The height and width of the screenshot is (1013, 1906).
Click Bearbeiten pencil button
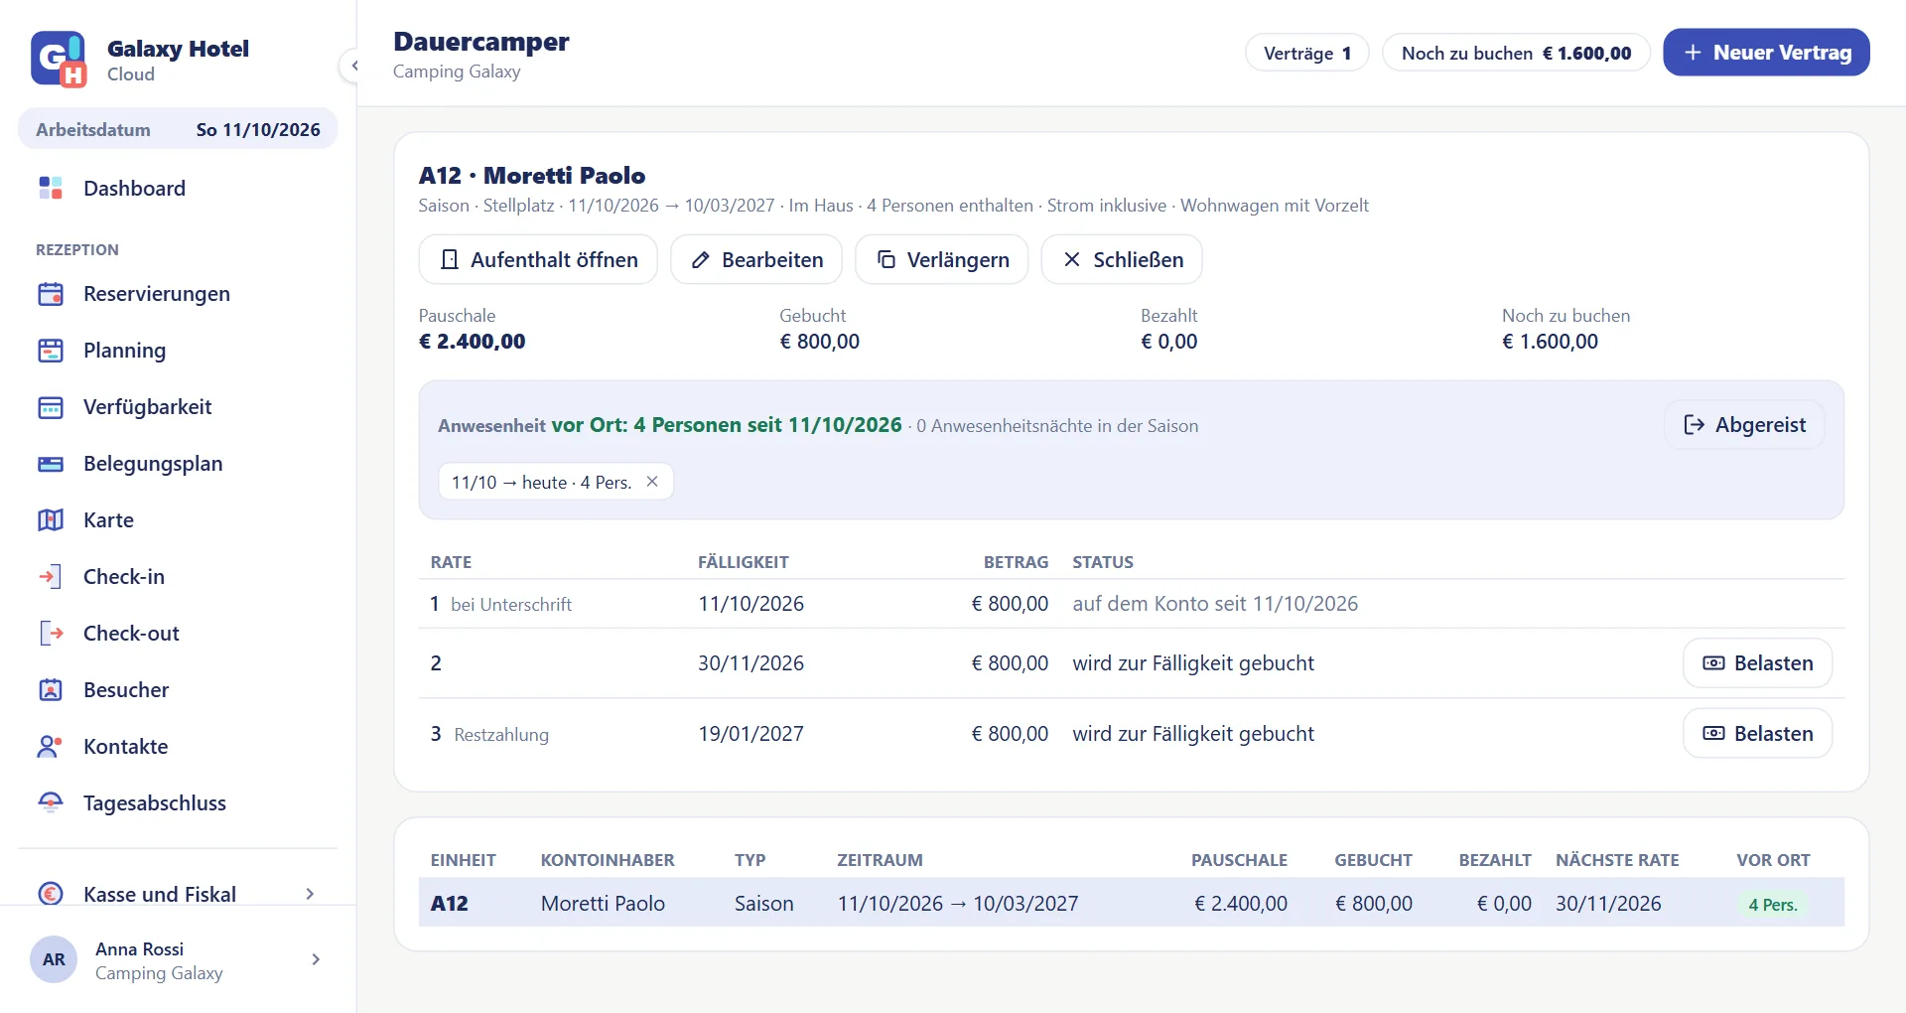(x=756, y=259)
